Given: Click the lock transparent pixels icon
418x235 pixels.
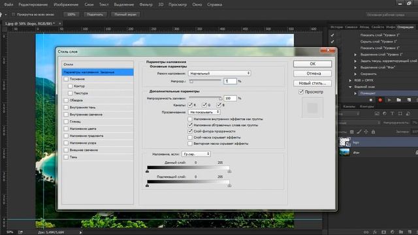Looking at the screenshot, I should pos(352,132).
